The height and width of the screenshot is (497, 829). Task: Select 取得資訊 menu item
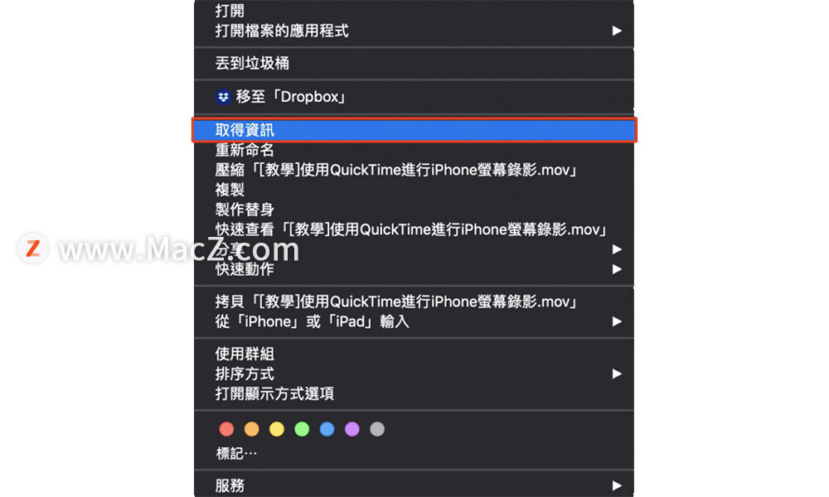click(414, 130)
